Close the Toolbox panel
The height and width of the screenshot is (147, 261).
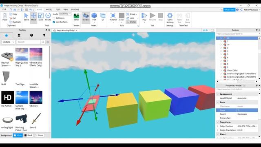49,30
